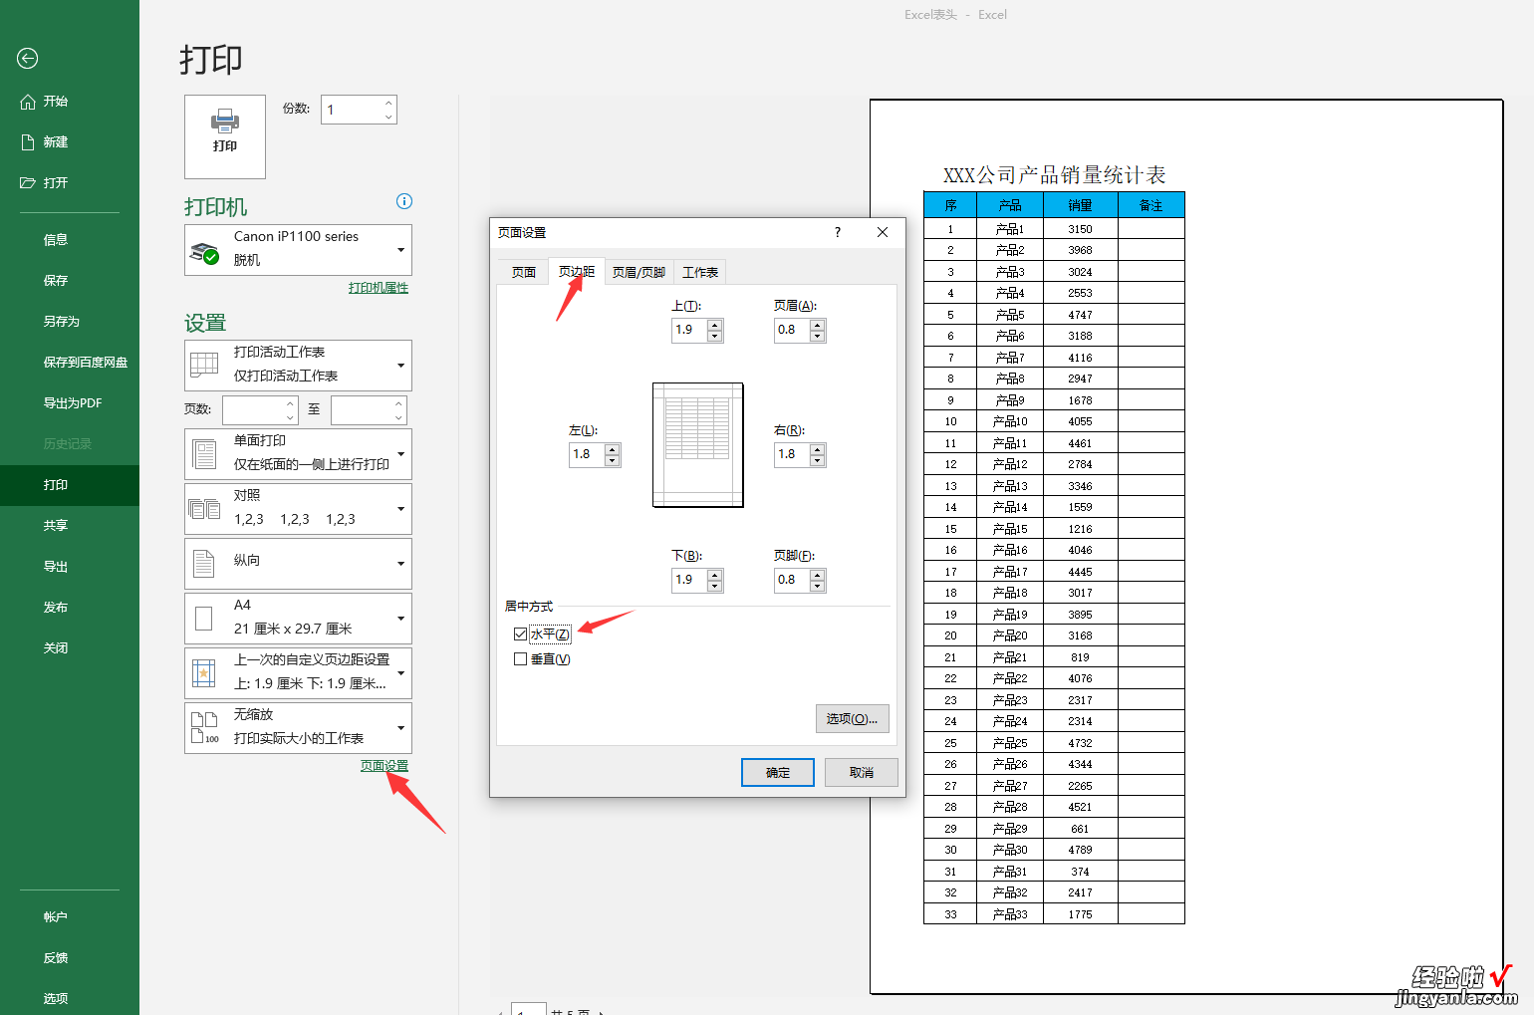Close the Page Setup dialog
This screenshot has height=1015, width=1534.
coord(883,232)
